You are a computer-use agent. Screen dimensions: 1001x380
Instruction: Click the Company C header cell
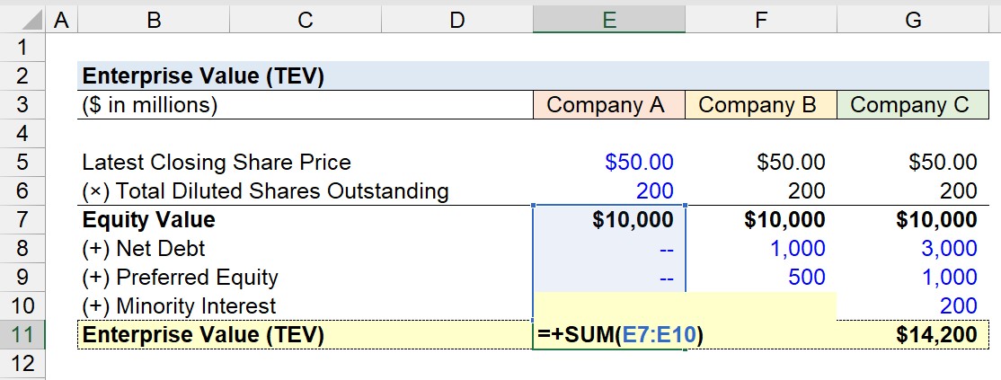coord(913,105)
